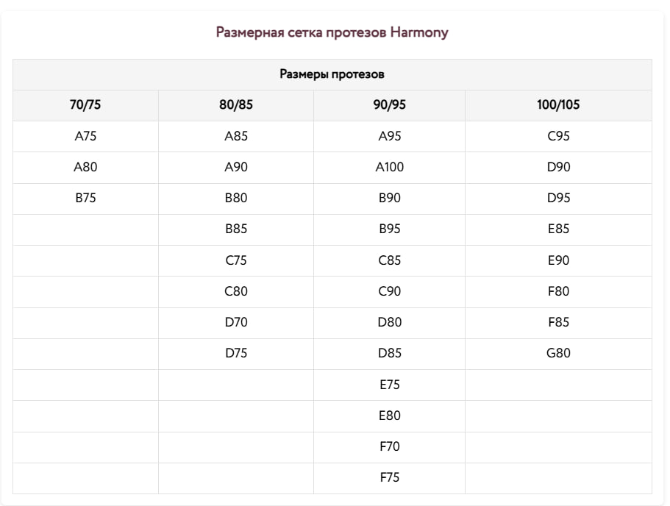Click the A100 size cell
Image resolution: width=670 pixels, height=506 pixels.
[389, 167]
